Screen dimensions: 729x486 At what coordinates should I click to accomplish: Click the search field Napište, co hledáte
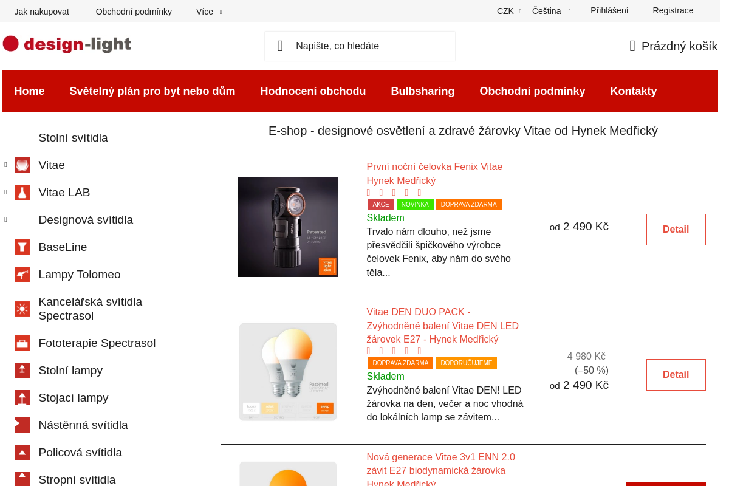pos(359,46)
